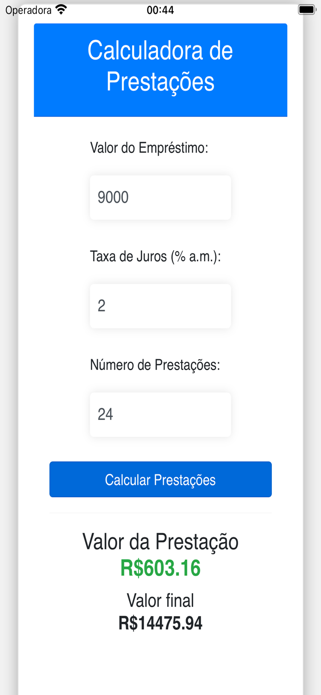This screenshot has width=321, height=695.
Task: Tap the battery indicator in the status bar
Action: point(306,9)
